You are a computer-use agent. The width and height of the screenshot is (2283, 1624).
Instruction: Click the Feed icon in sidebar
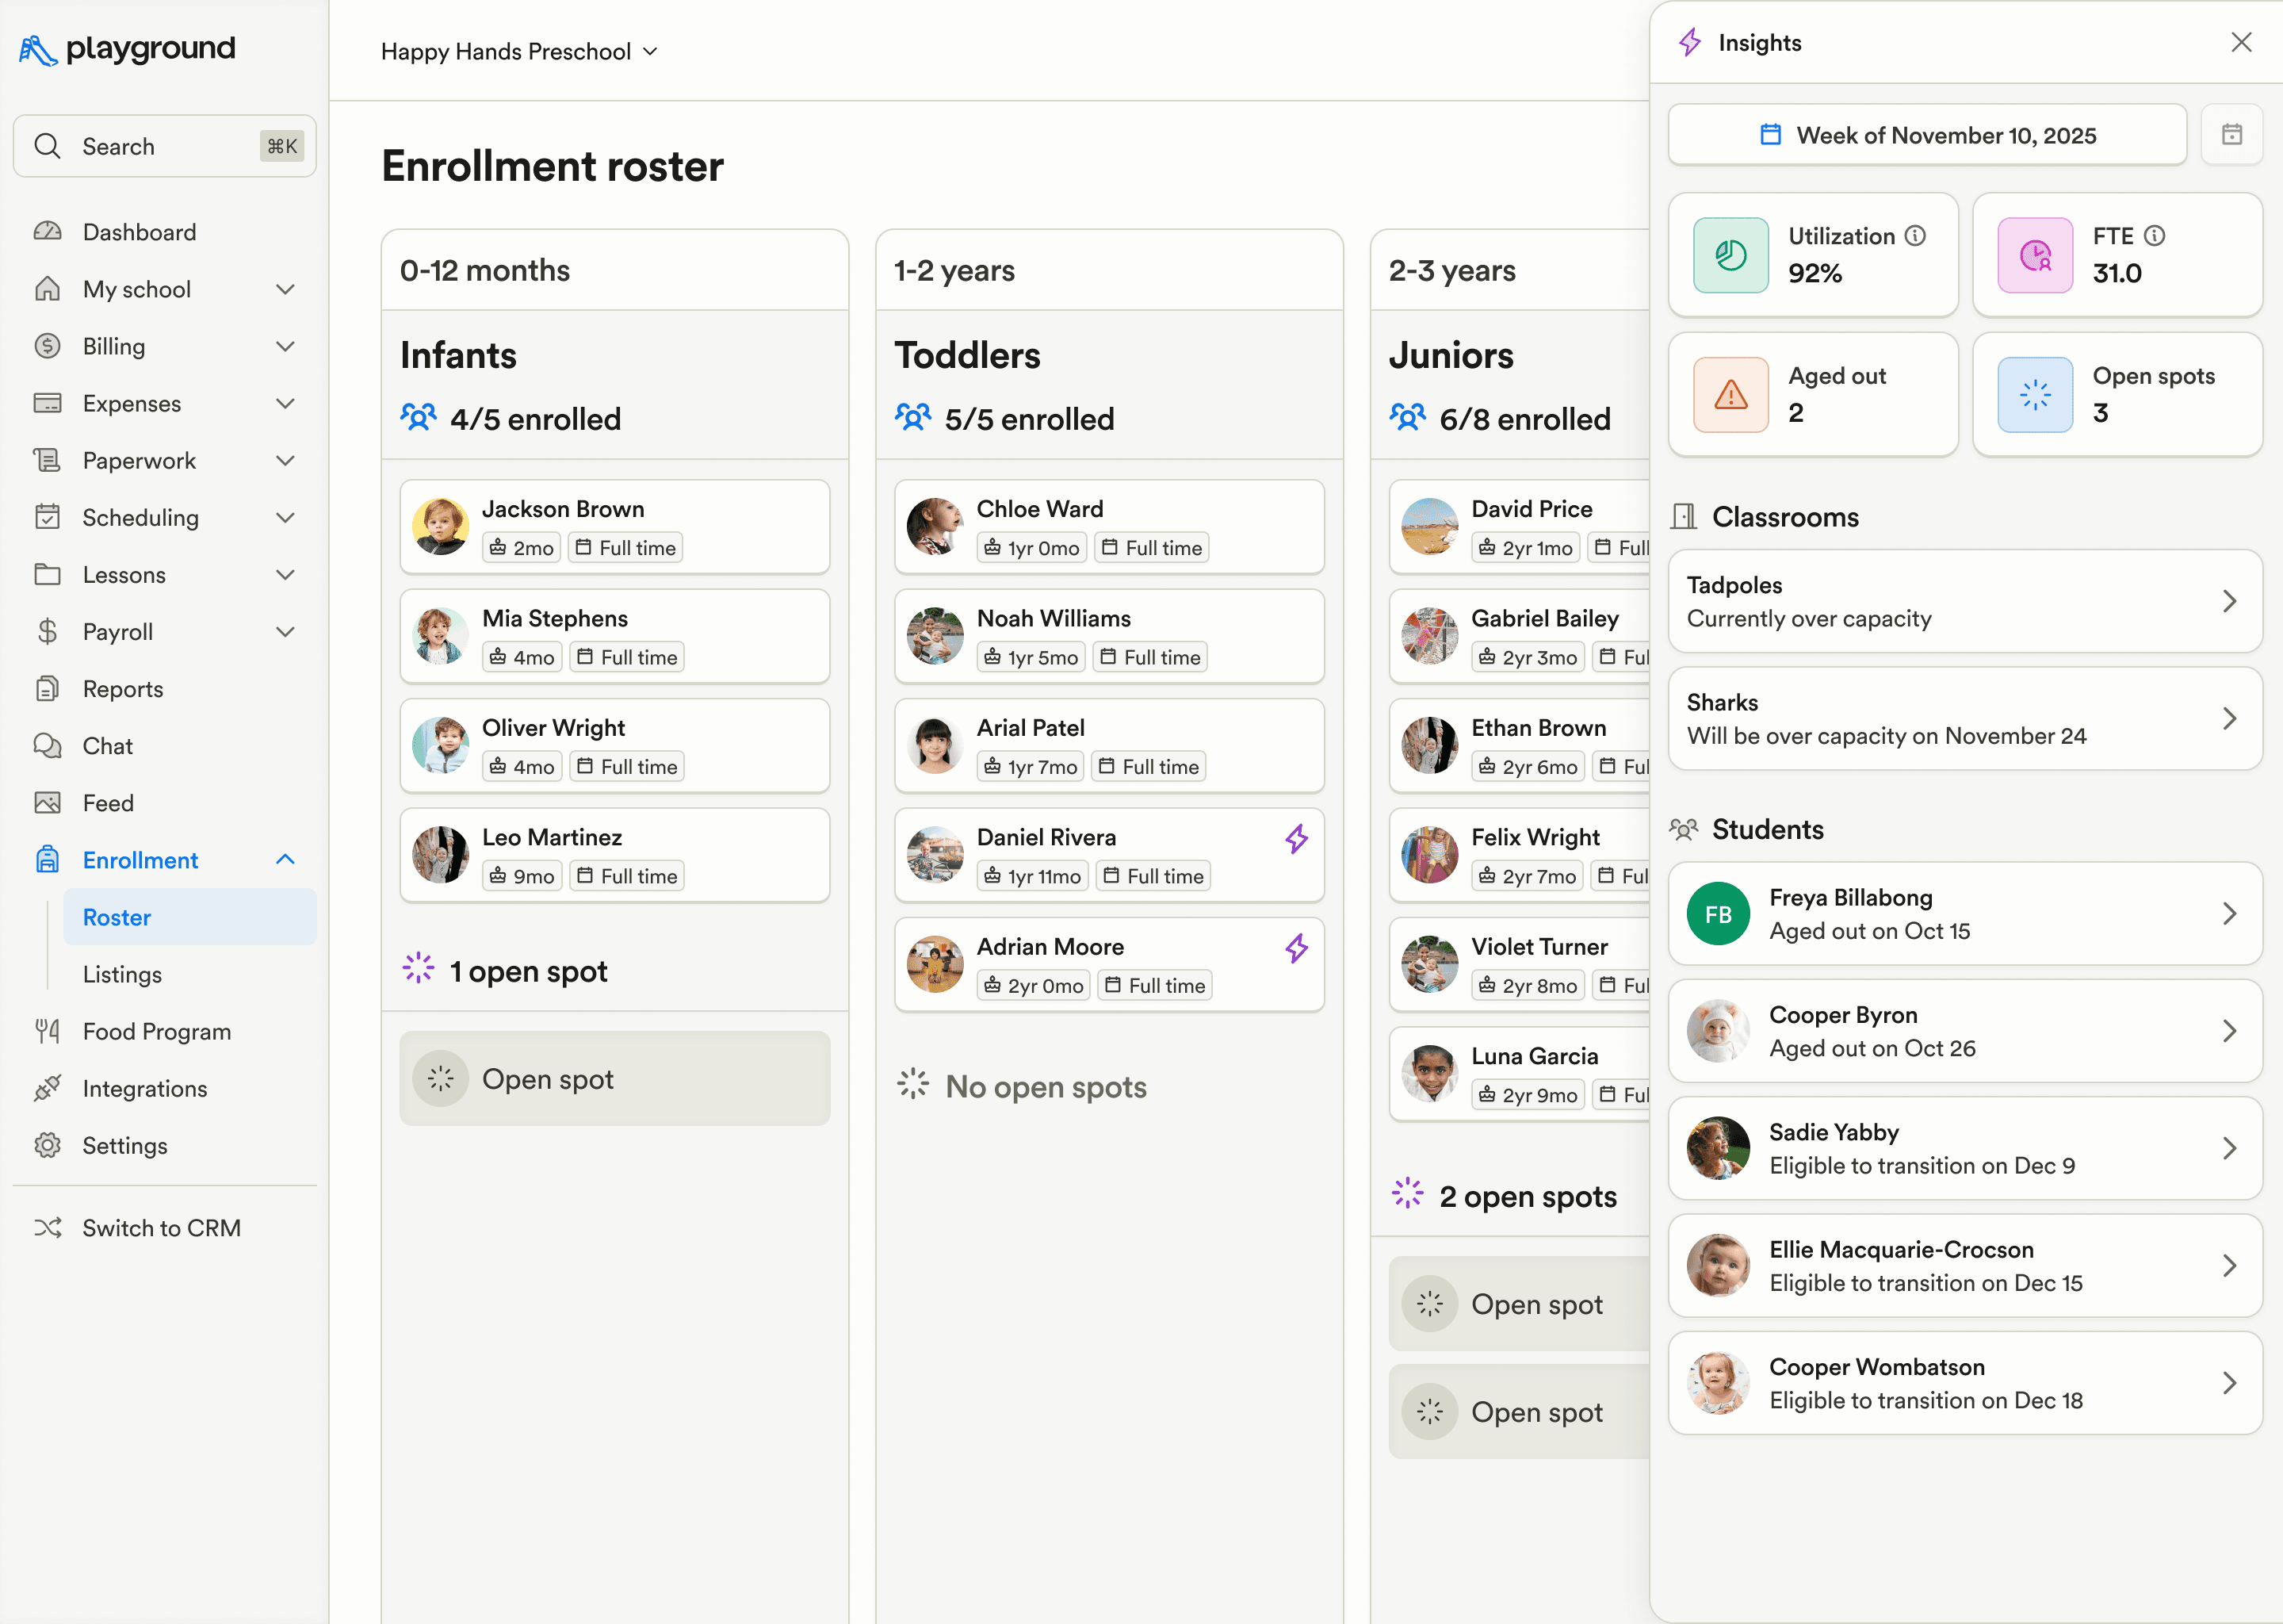point(48,802)
